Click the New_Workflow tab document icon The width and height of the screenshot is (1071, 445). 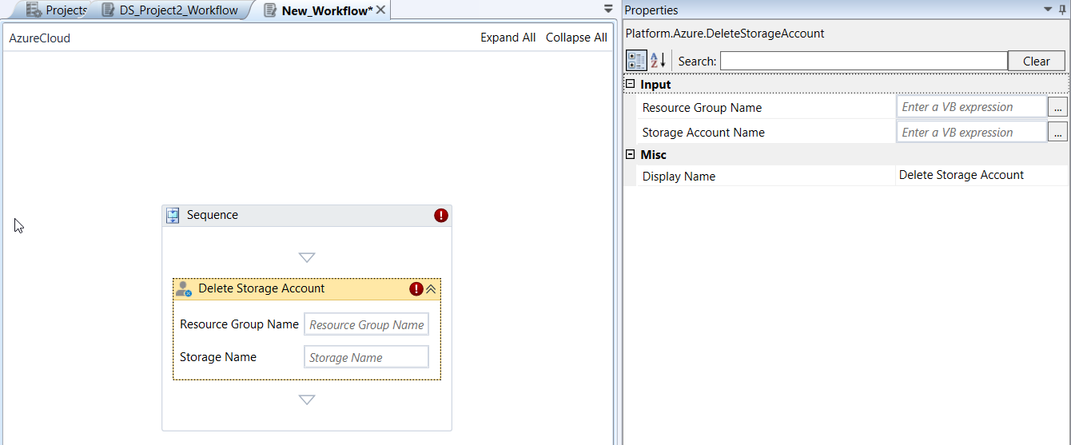271,10
